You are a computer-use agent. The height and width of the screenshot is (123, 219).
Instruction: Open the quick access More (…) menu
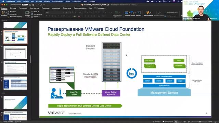click(x=44, y=4)
